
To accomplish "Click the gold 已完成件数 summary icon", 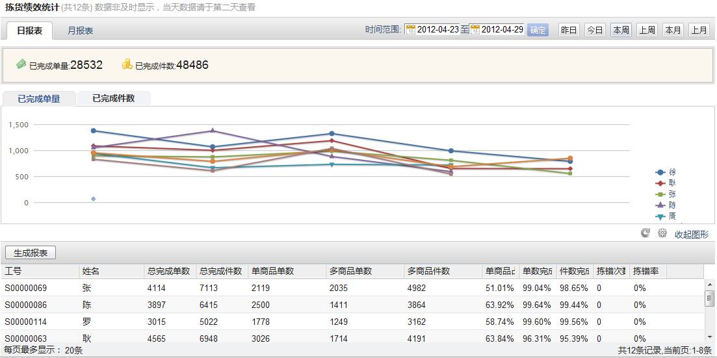I will point(127,64).
